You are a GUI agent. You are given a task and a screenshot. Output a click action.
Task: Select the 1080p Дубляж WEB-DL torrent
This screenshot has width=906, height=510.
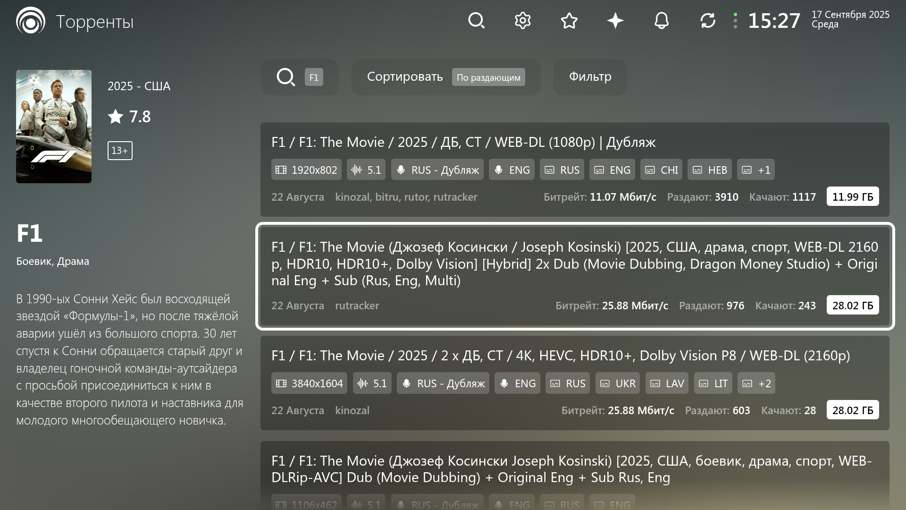tap(463, 142)
